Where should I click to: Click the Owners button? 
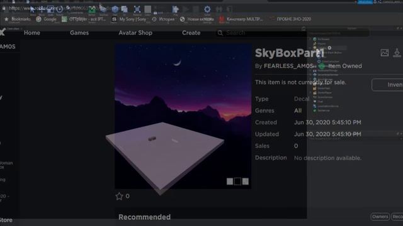point(380,217)
